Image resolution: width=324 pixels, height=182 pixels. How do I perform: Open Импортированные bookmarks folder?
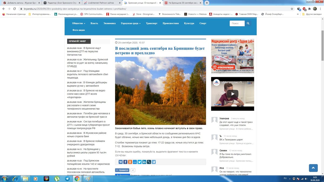pos(40,14)
